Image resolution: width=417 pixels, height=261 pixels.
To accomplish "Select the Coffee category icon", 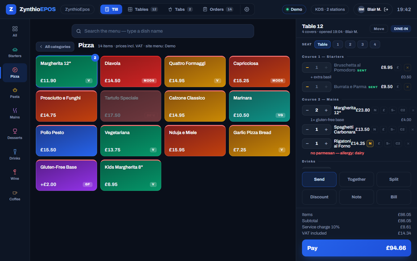I will pyautogui.click(x=15, y=195).
